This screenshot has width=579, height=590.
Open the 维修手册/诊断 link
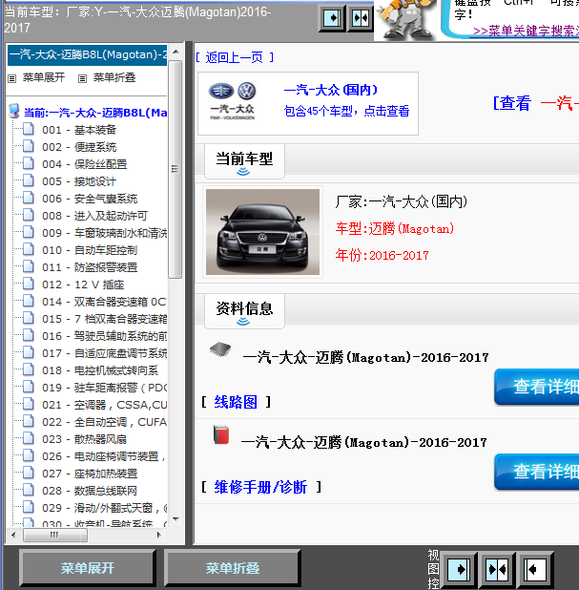[x=260, y=487]
